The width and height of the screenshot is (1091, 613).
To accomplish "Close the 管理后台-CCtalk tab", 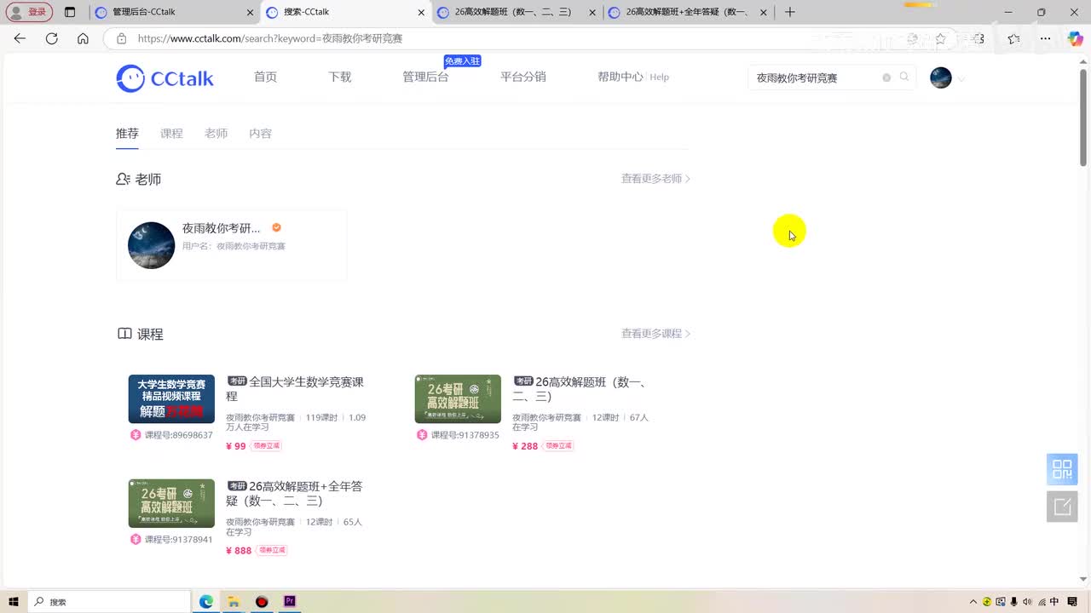I will click(250, 13).
